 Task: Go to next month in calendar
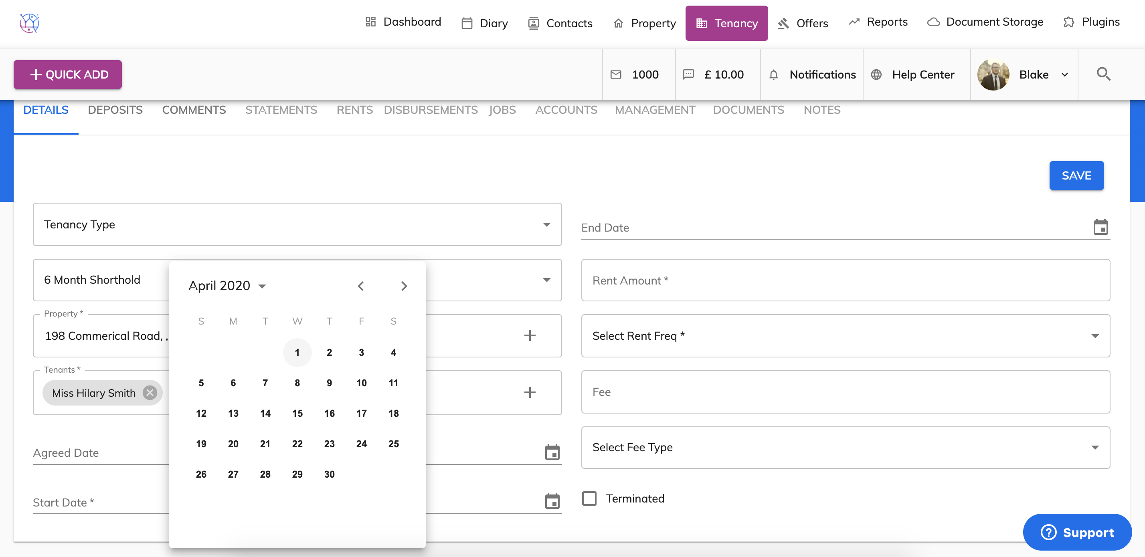[x=404, y=286]
